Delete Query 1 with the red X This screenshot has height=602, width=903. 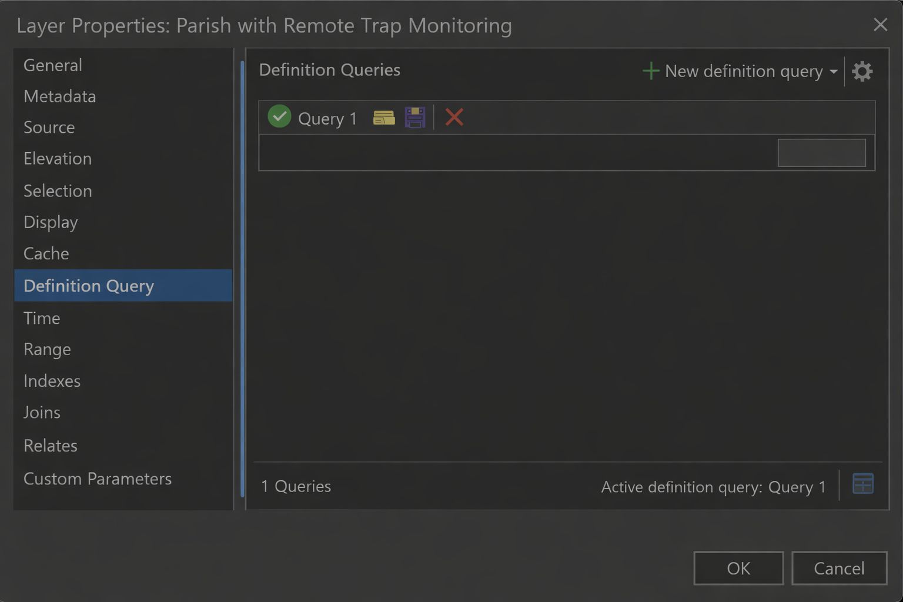pos(454,117)
